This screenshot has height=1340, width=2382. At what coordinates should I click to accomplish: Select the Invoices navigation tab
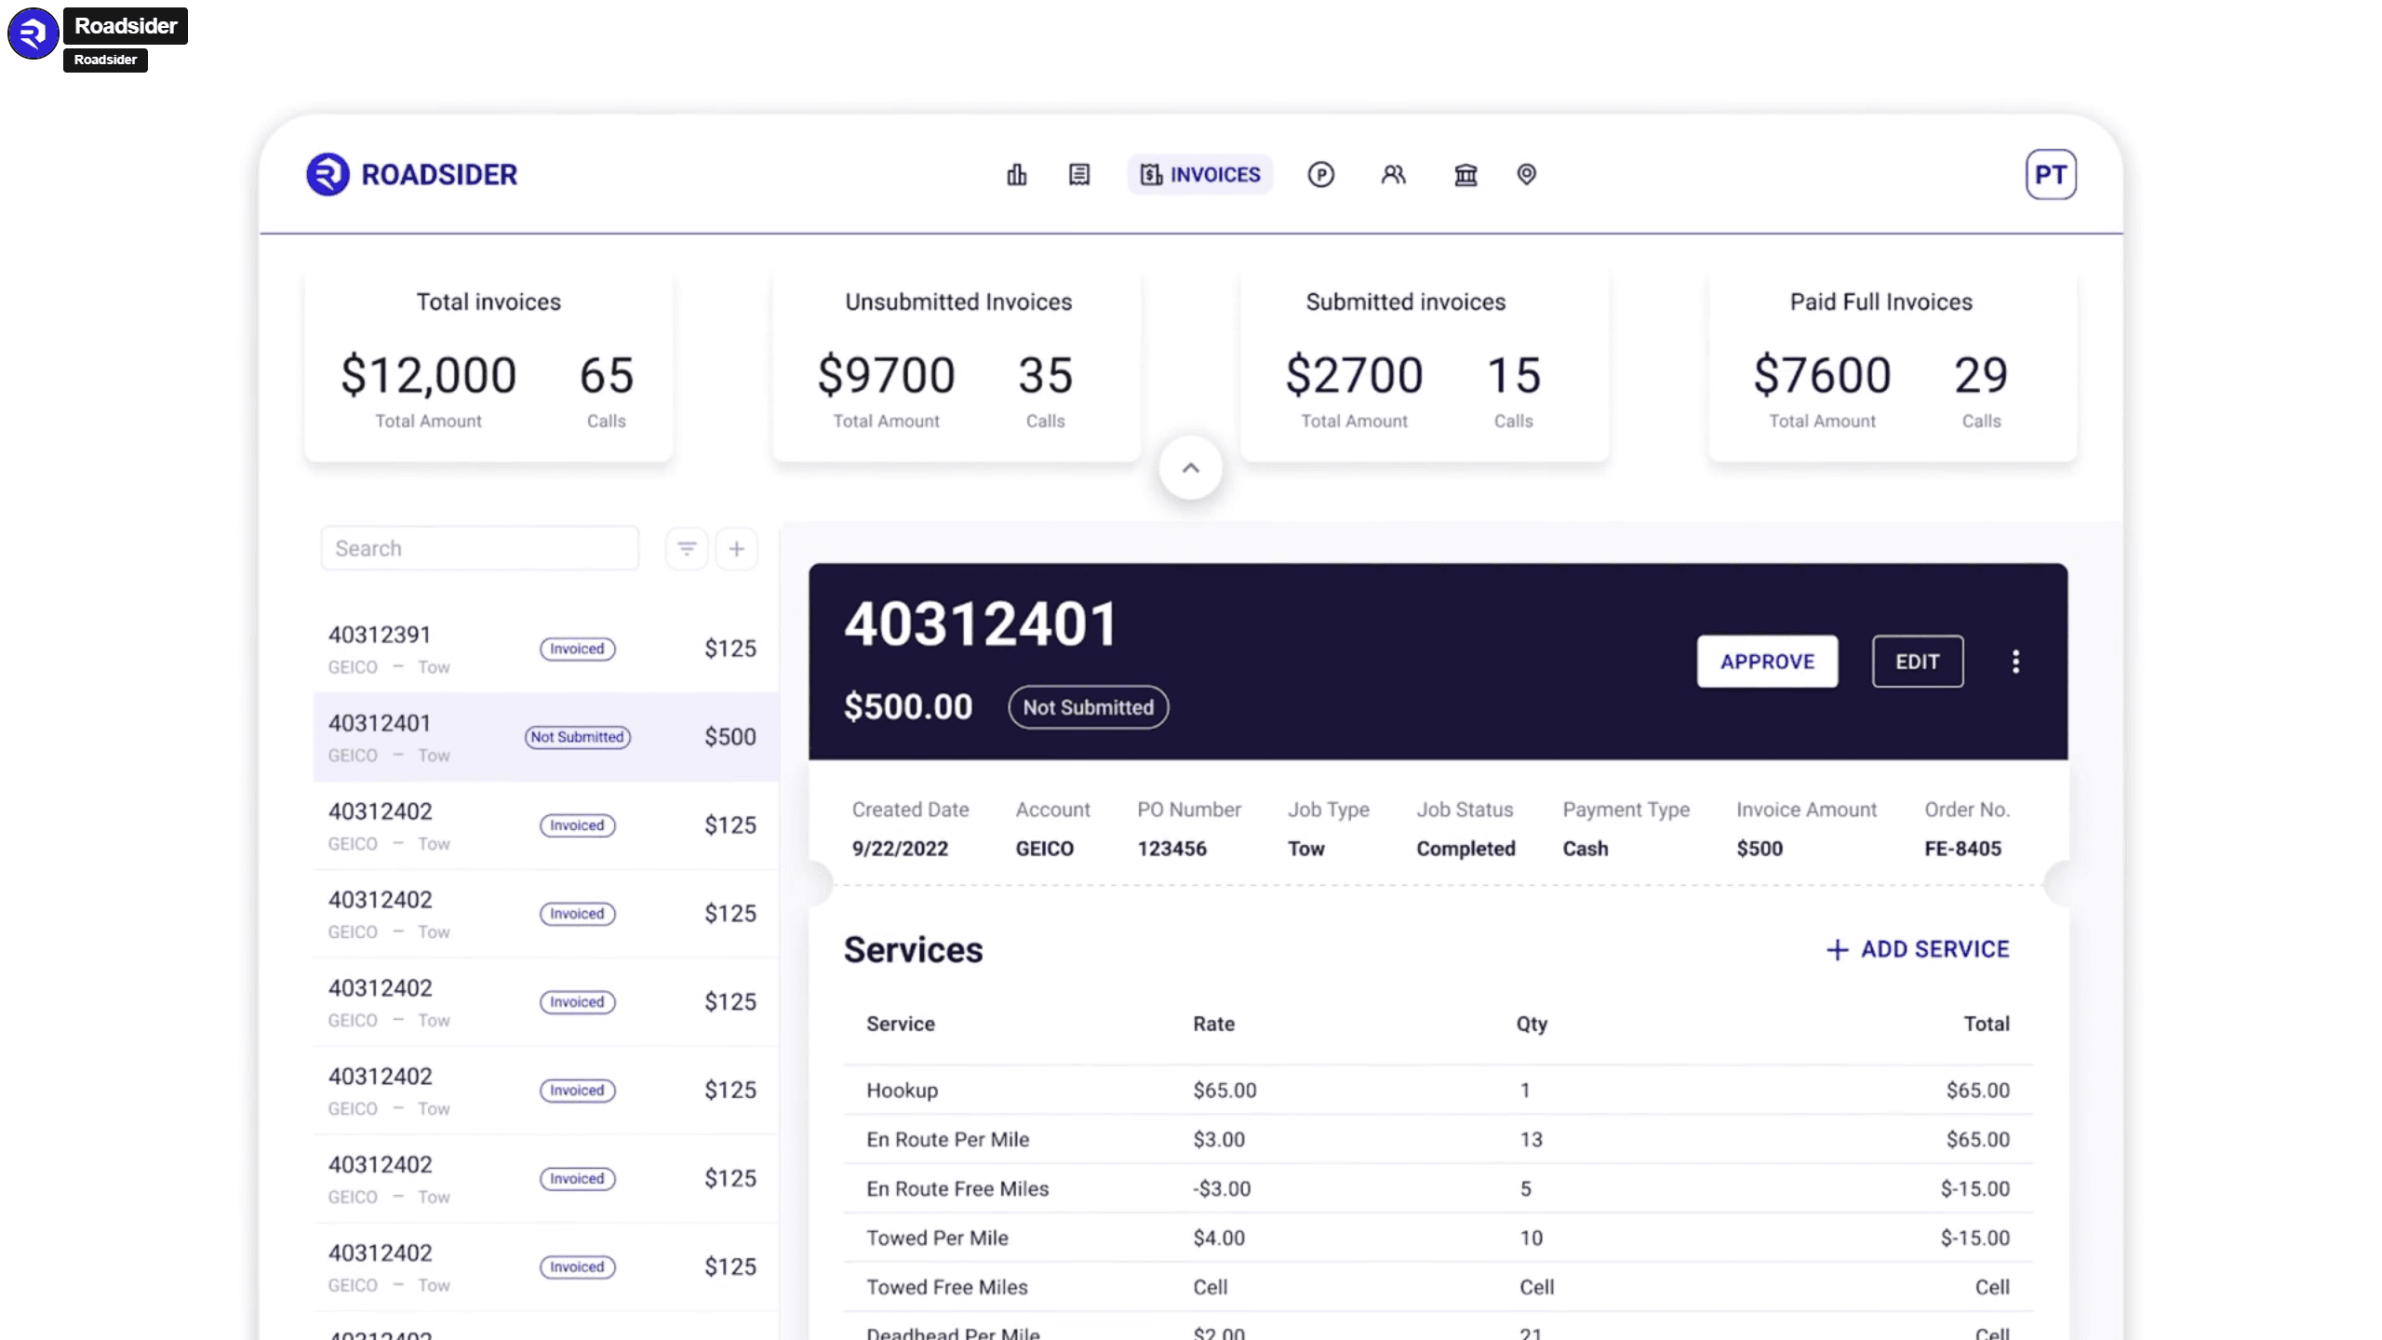[1199, 175]
